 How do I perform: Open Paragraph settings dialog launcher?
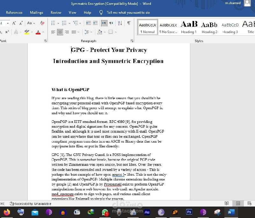point(132,41)
